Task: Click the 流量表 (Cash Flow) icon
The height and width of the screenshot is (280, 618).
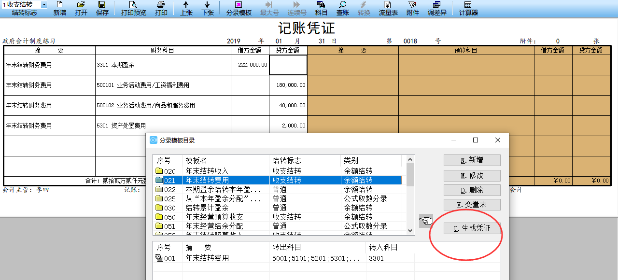Action: coord(388,9)
